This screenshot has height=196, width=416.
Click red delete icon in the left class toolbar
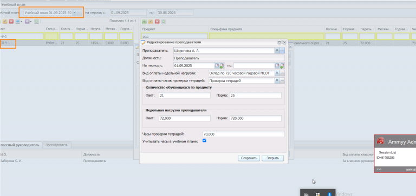[11, 22]
